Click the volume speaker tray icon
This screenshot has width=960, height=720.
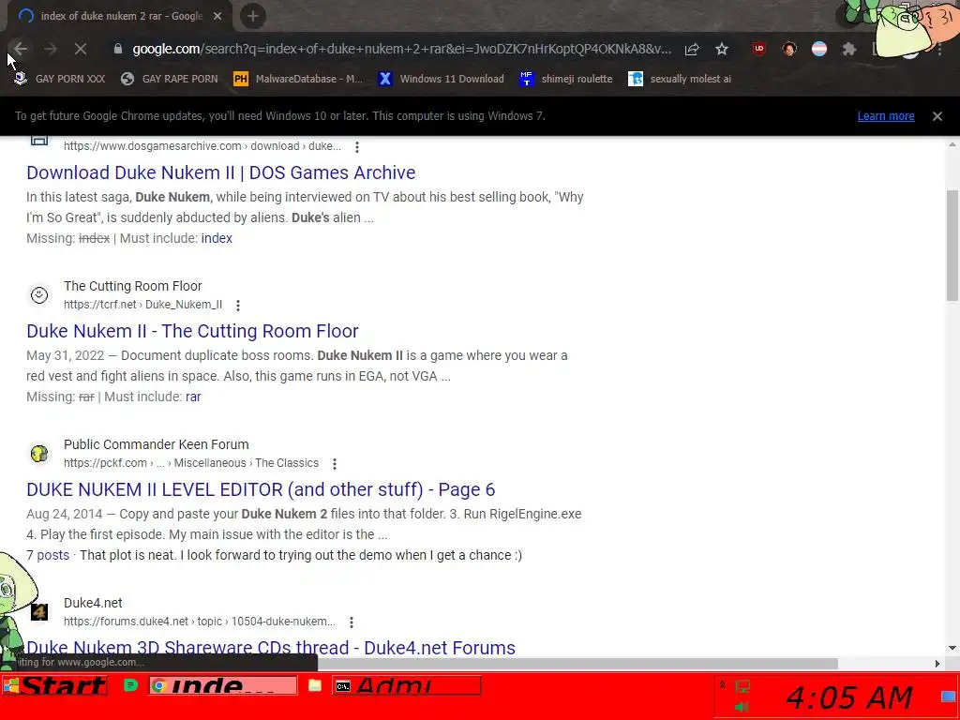click(x=742, y=707)
